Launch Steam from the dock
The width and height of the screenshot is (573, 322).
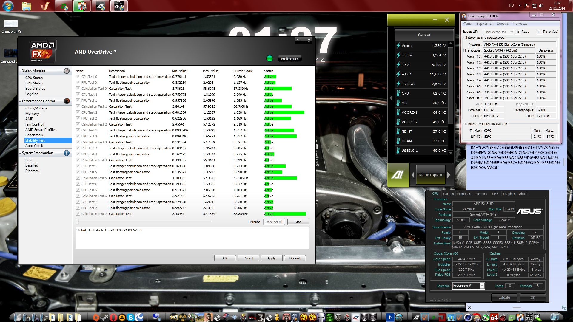coord(104,317)
